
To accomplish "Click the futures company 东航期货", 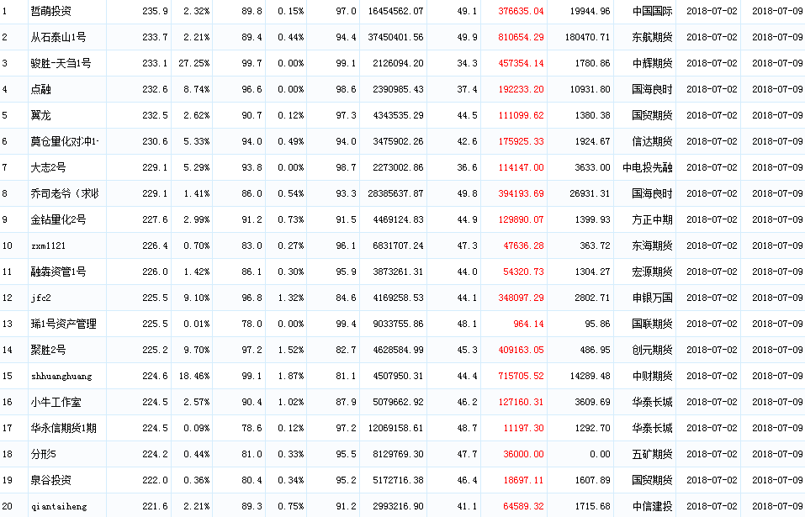I will [652, 37].
